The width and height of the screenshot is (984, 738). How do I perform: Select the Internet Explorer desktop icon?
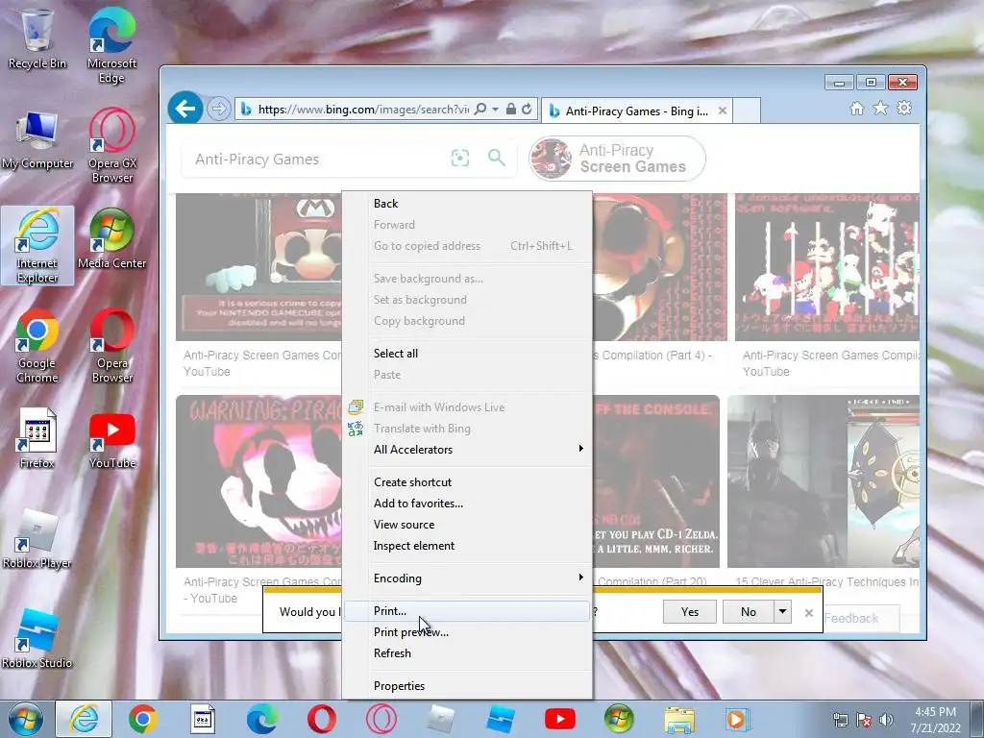(x=37, y=246)
